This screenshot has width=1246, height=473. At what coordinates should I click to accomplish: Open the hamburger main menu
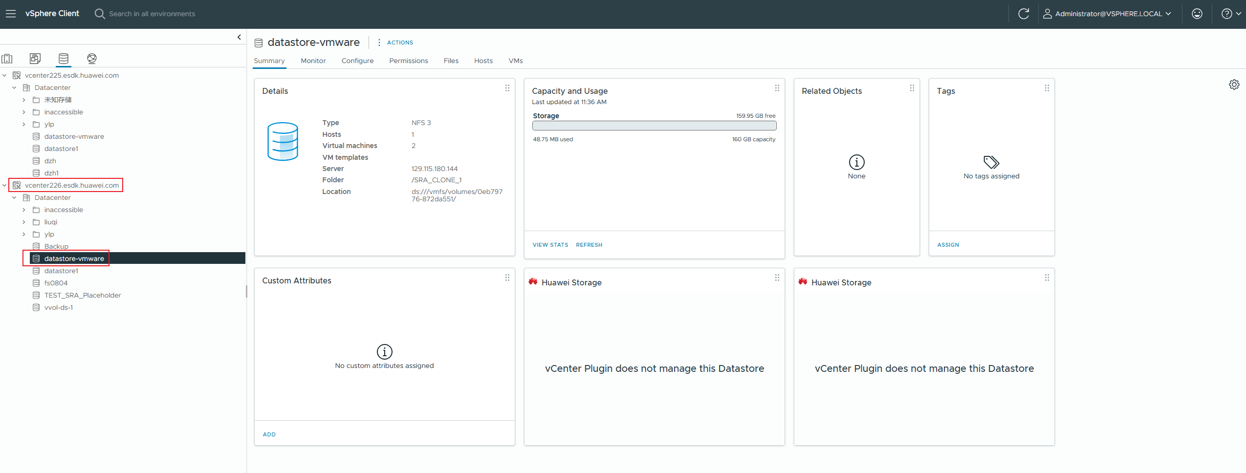click(11, 14)
